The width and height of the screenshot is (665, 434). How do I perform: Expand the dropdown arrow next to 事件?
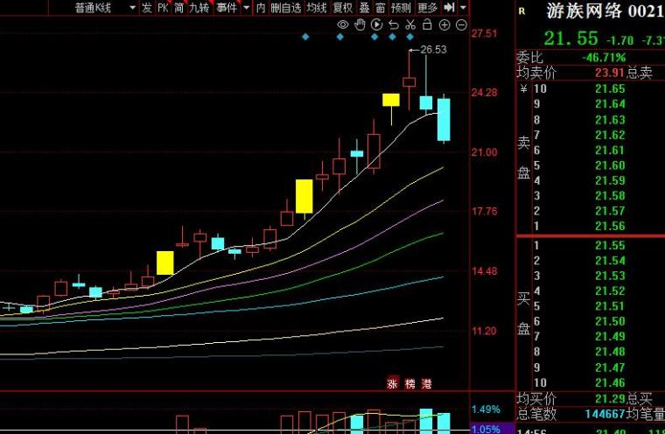(247, 8)
